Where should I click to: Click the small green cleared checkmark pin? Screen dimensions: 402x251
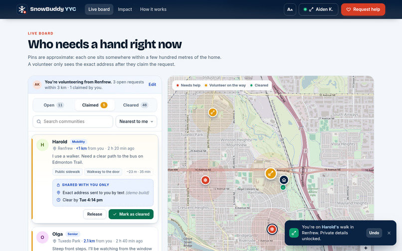tap(283, 187)
